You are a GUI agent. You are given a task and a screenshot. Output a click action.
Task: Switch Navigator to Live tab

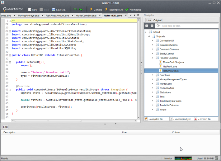click(x=148, y=20)
